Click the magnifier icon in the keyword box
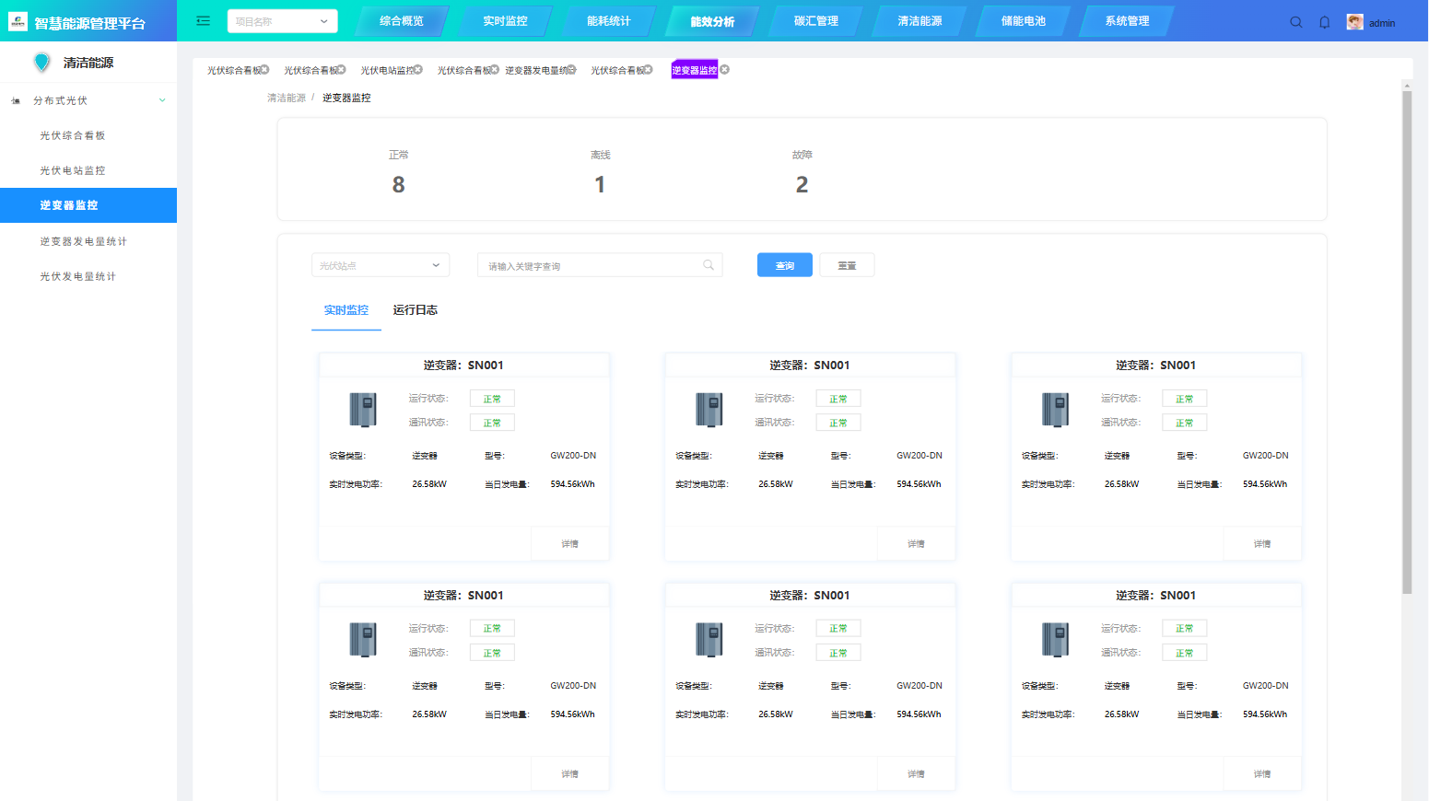1429x801 pixels. (x=709, y=265)
